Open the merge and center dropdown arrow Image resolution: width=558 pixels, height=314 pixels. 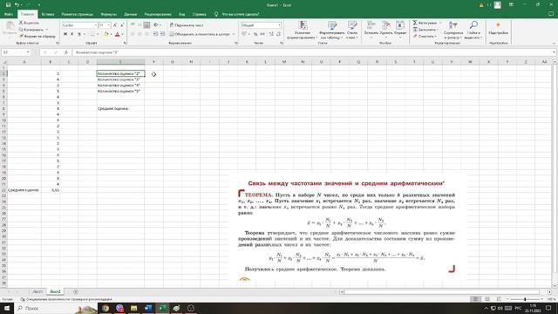click(234, 34)
